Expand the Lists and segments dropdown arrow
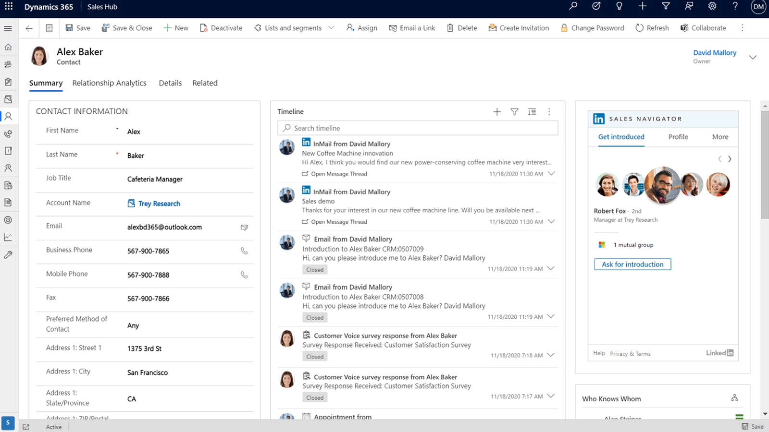This screenshot has height=432, width=769. [331, 27]
